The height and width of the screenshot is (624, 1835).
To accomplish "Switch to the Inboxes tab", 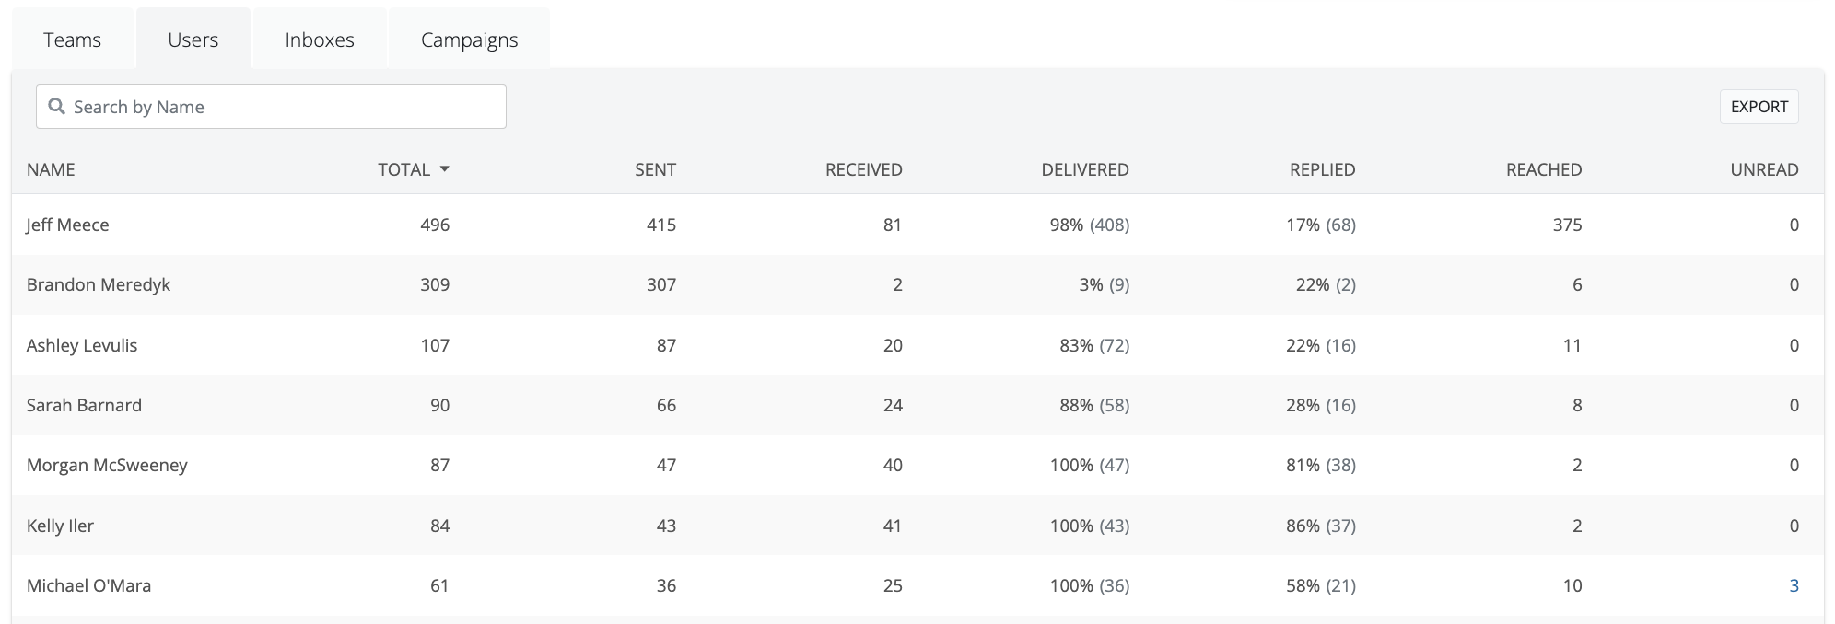I will point(320,40).
